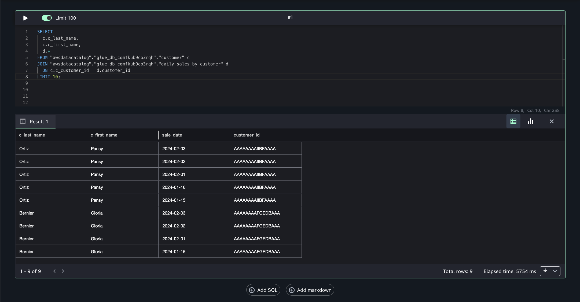Download results with the export icon

pyautogui.click(x=545, y=271)
